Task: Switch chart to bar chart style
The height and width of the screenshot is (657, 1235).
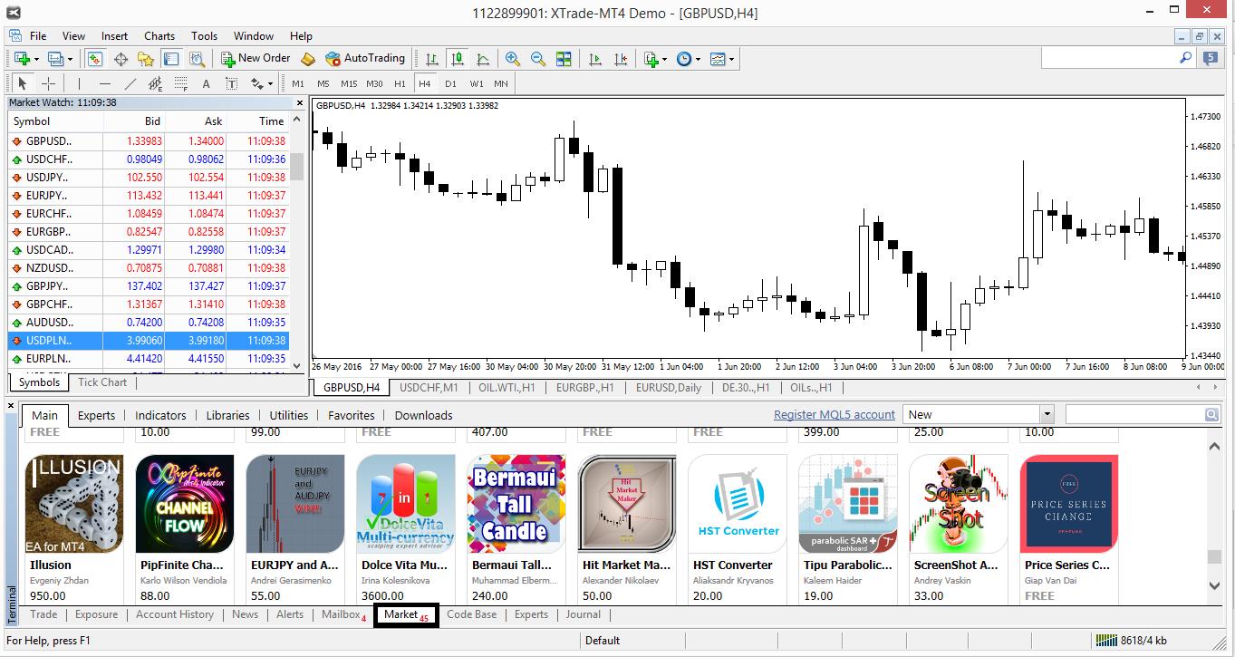Action: pos(432,59)
